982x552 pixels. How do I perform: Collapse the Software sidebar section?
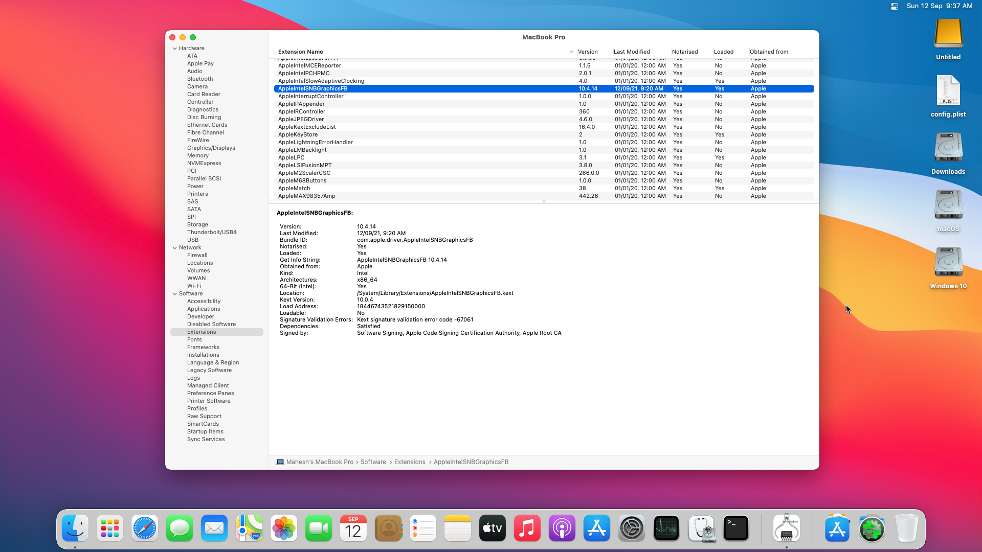[175, 294]
